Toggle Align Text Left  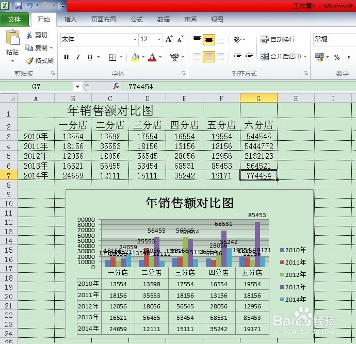(x=197, y=56)
